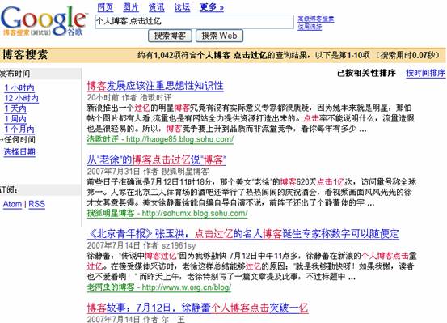Open the 网页 tab

coord(105,6)
